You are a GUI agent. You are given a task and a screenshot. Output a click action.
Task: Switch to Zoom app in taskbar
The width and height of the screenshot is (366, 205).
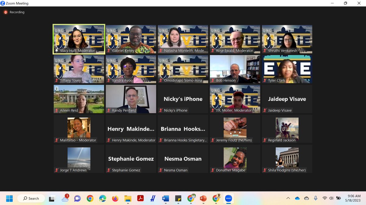pos(228,199)
